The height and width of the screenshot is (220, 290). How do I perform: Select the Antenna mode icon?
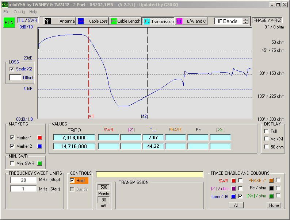click(48, 21)
